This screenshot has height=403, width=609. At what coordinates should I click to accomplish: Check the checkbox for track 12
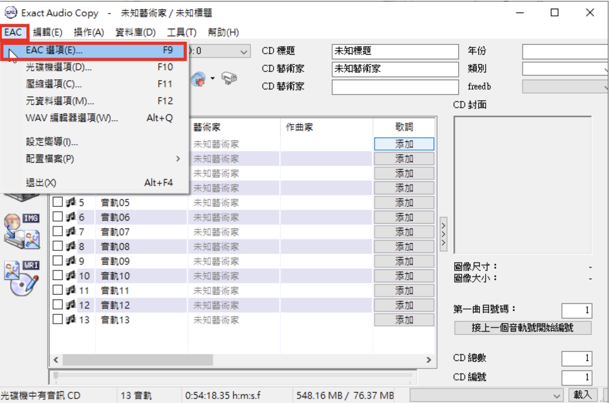[x=58, y=305]
